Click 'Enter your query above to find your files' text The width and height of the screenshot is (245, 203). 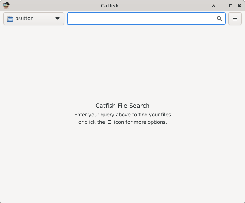point(122,115)
